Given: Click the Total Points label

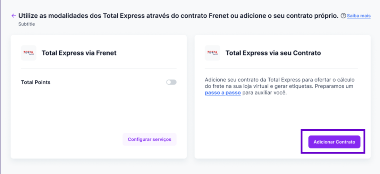Looking at the screenshot, I should coord(36,82).
